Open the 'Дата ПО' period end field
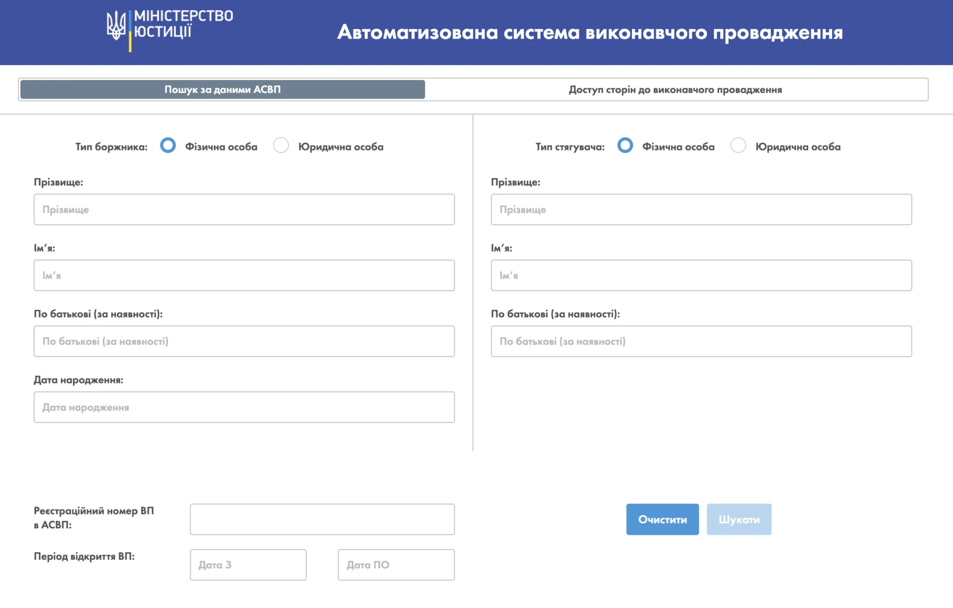 (x=396, y=564)
